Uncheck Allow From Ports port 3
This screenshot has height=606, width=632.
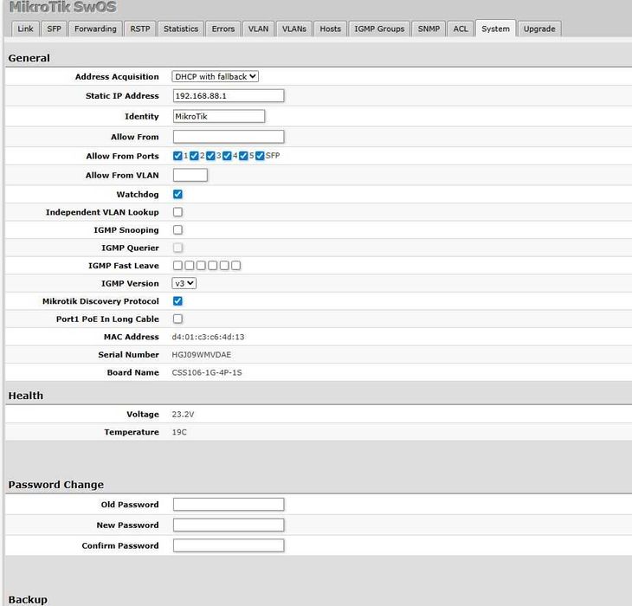(210, 156)
